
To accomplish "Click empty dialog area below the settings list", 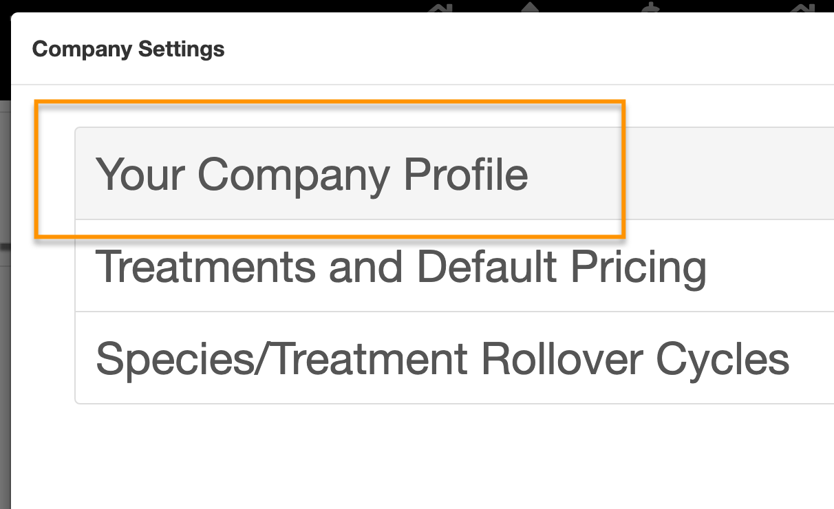I will click(x=413, y=454).
